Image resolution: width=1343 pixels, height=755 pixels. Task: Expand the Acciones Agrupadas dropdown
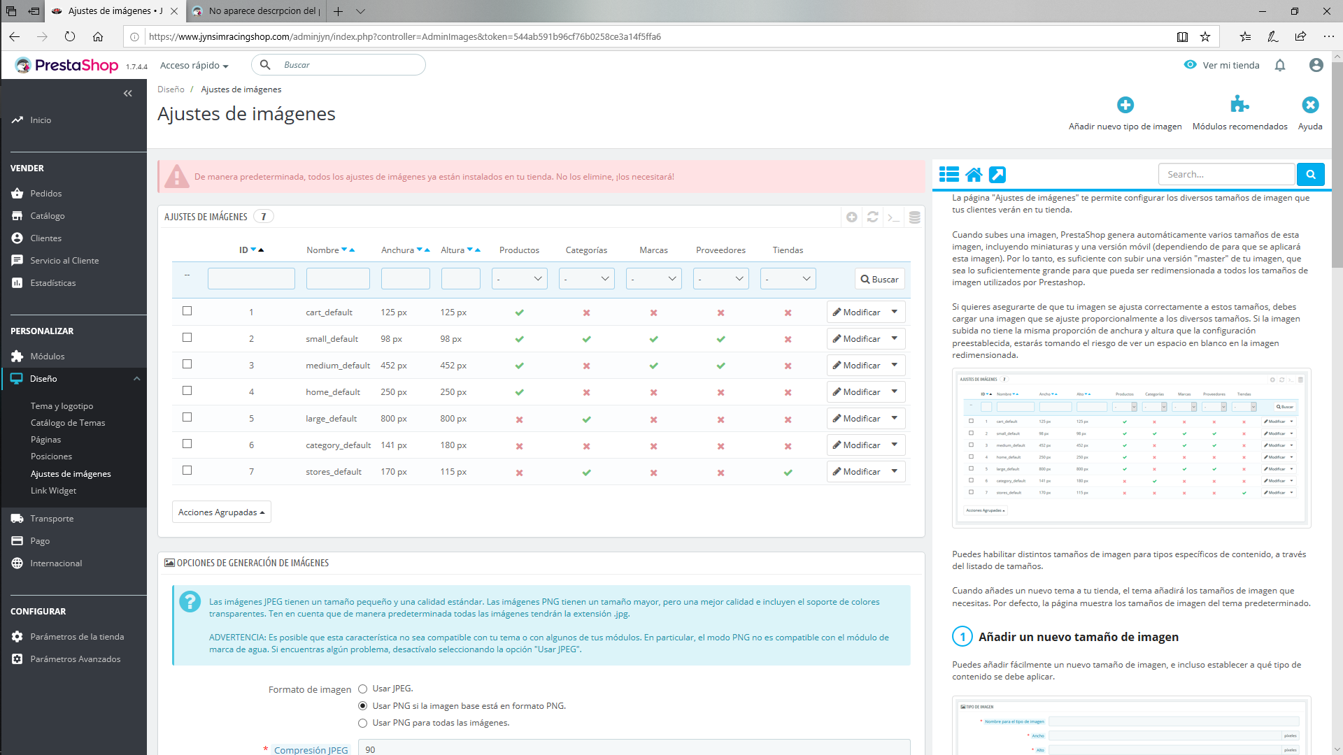pyautogui.click(x=221, y=512)
